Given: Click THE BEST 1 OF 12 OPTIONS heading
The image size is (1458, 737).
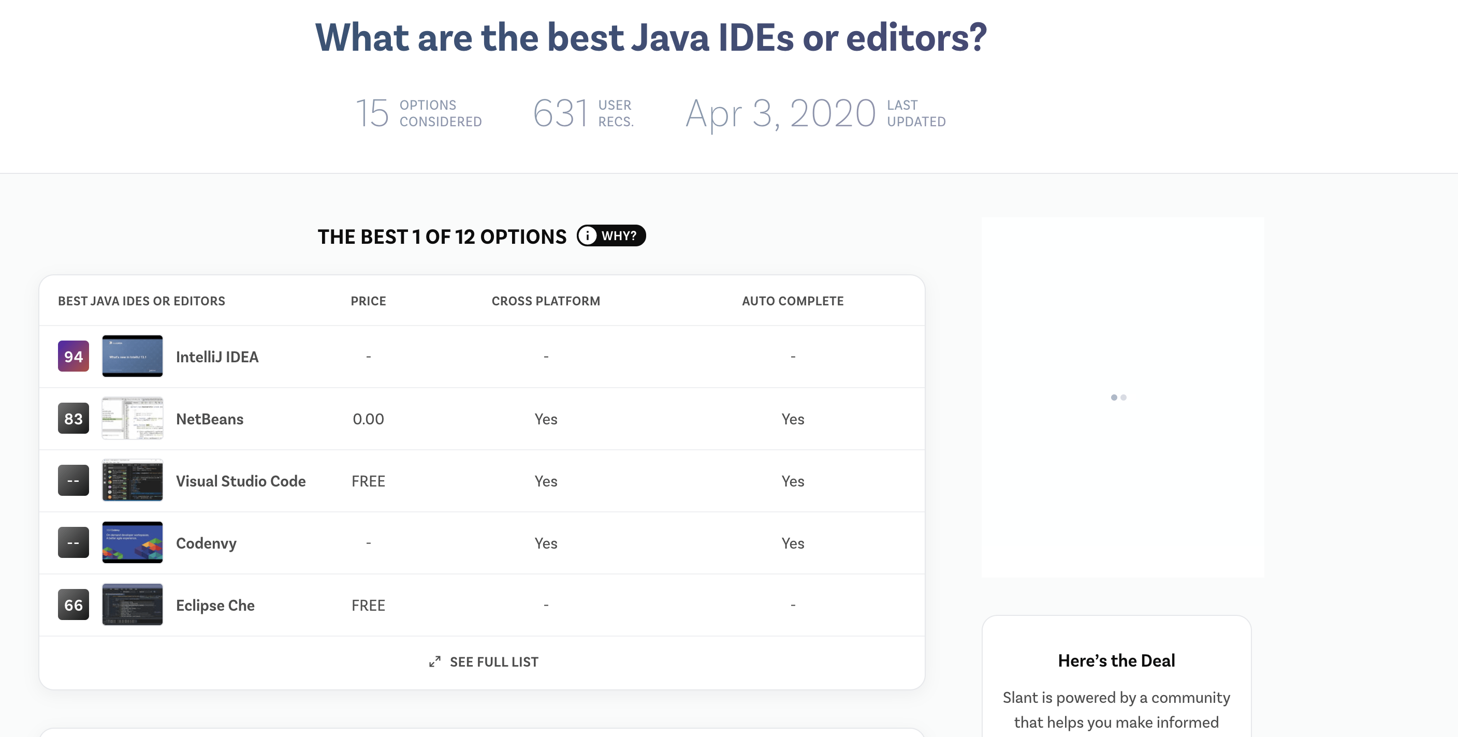Looking at the screenshot, I should pos(442,237).
